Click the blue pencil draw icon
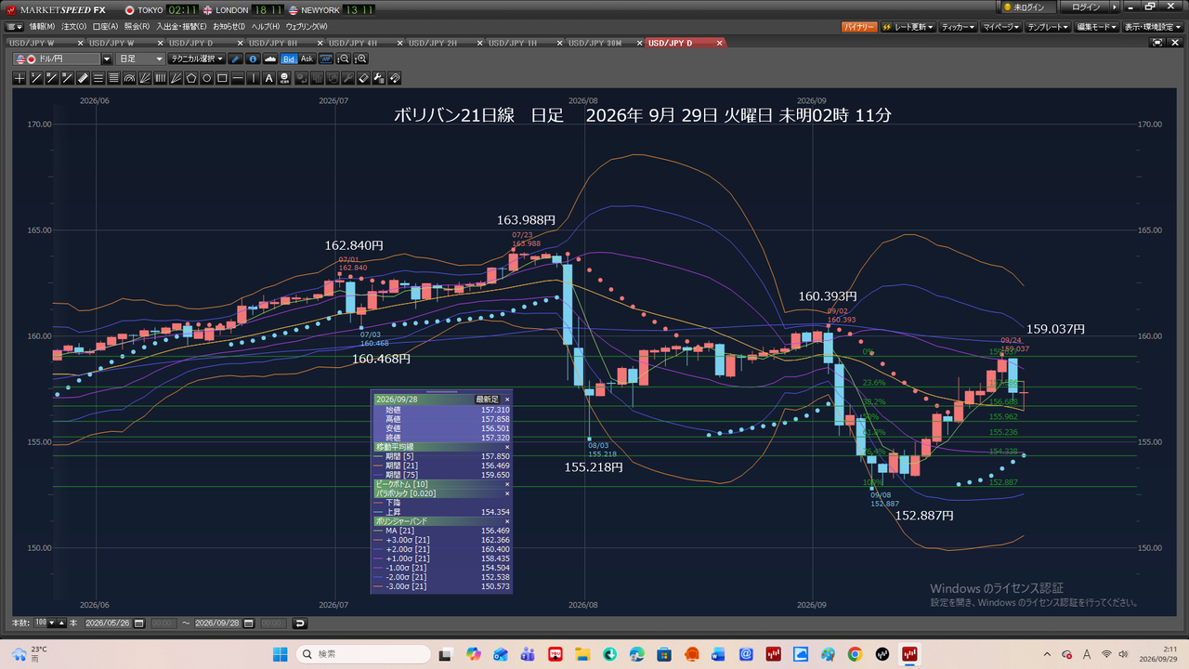 pyautogui.click(x=236, y=59)
